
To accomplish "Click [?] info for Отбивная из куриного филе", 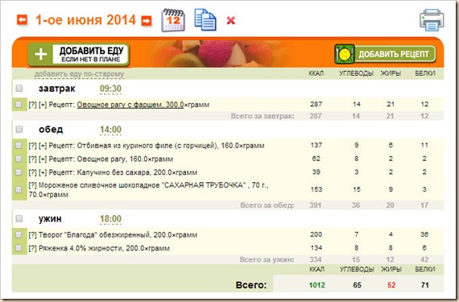I will pos(32,146).
